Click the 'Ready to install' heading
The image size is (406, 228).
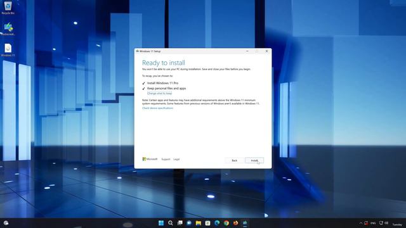pos(164,63)
